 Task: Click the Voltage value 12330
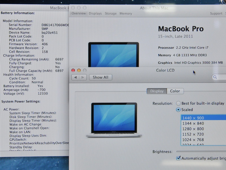click(x=43, y=93)
